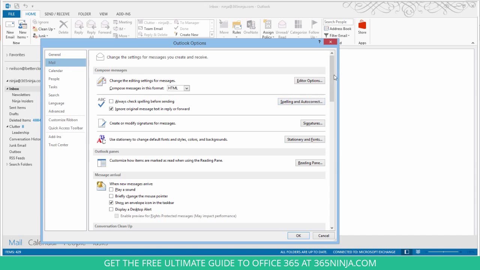Click the Rules icon in ribbon
Image resolution: width=480 pixels, height=270 pixels.
tap(237, 25)
